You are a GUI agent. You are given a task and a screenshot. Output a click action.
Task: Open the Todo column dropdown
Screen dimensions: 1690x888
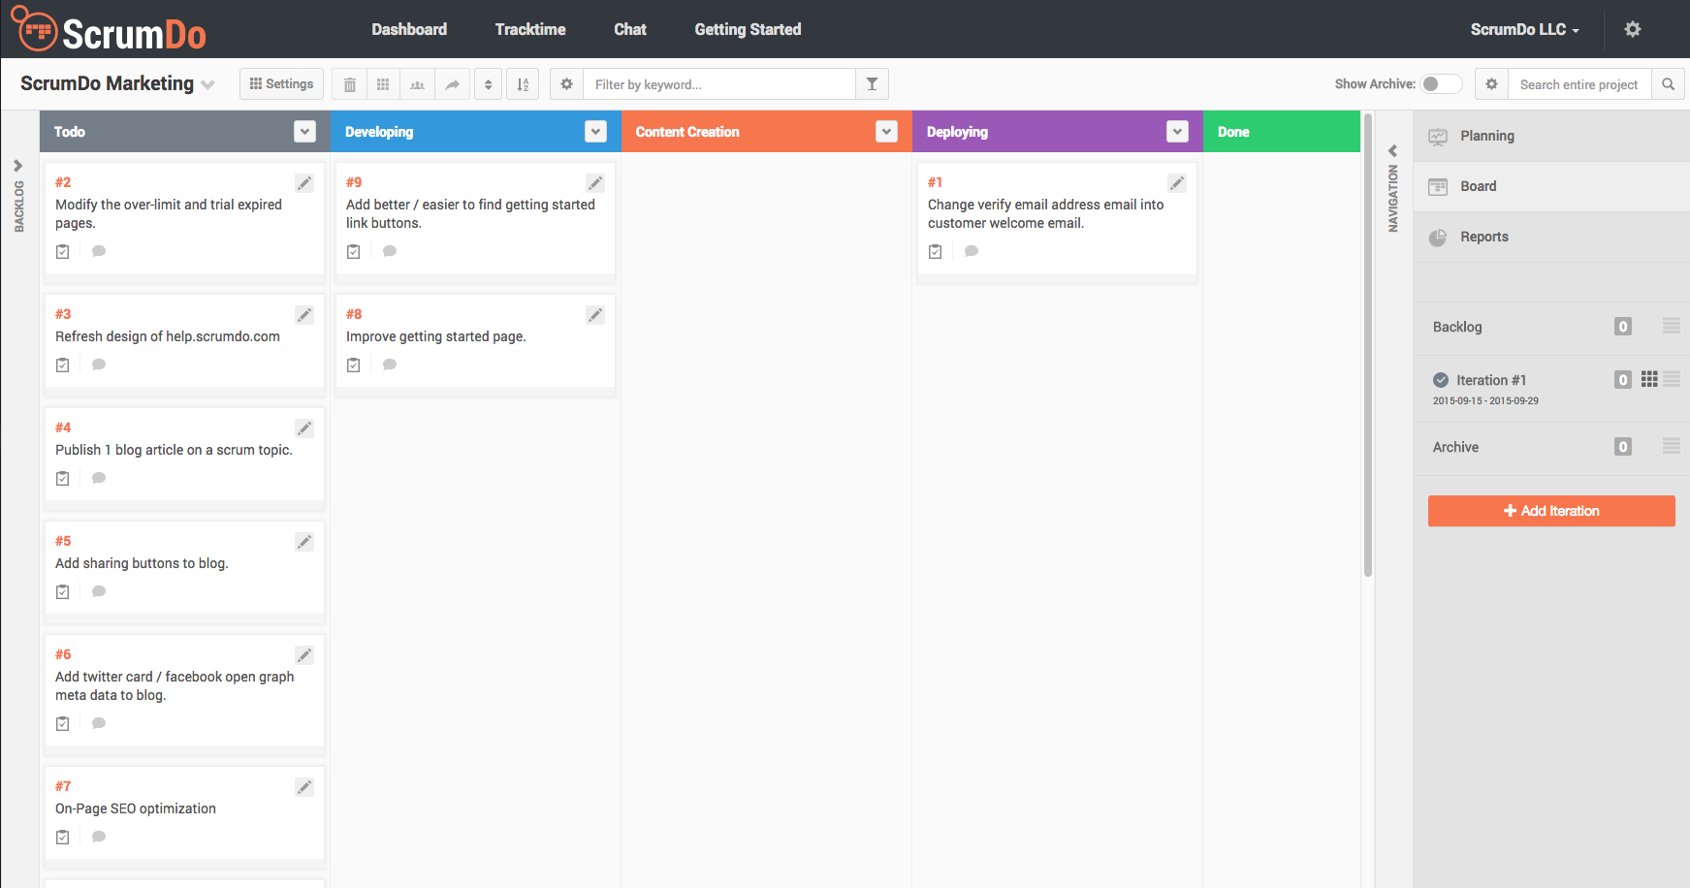[305, 132]
